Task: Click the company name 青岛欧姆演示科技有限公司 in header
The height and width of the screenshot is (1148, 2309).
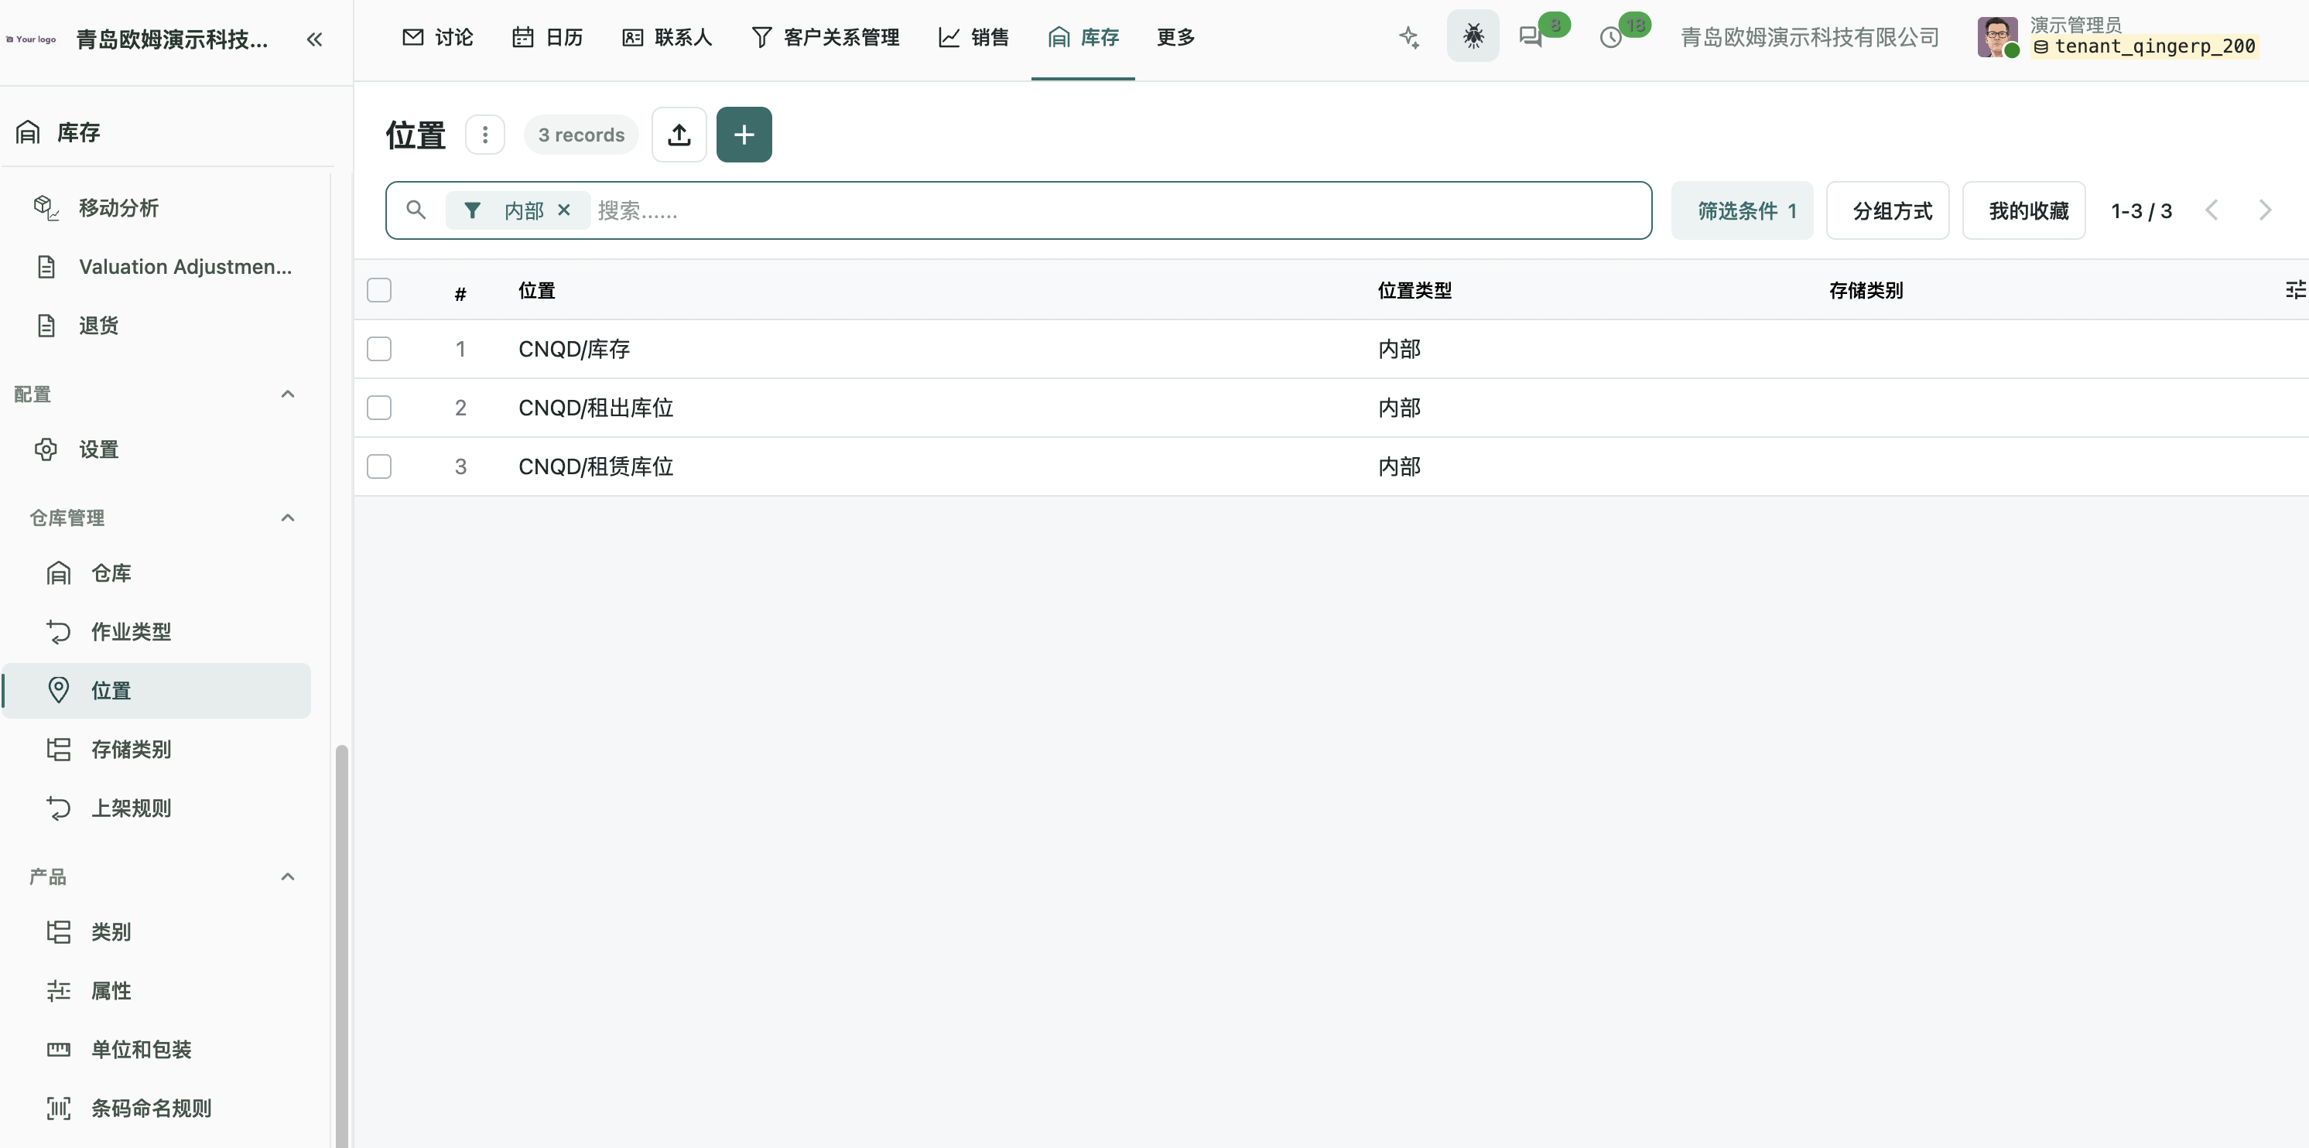Action: [x=1809, y=36]
